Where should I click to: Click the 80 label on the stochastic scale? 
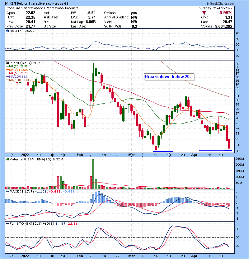(x=237, y=229)
